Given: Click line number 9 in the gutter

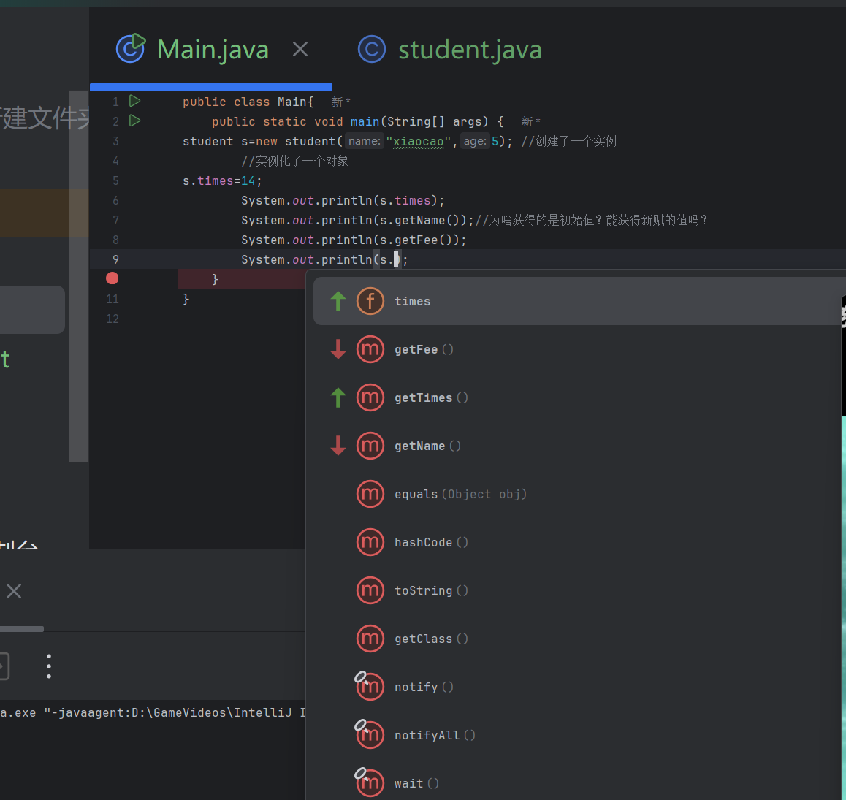Looking at the screenshot, I should pos(115,259).
